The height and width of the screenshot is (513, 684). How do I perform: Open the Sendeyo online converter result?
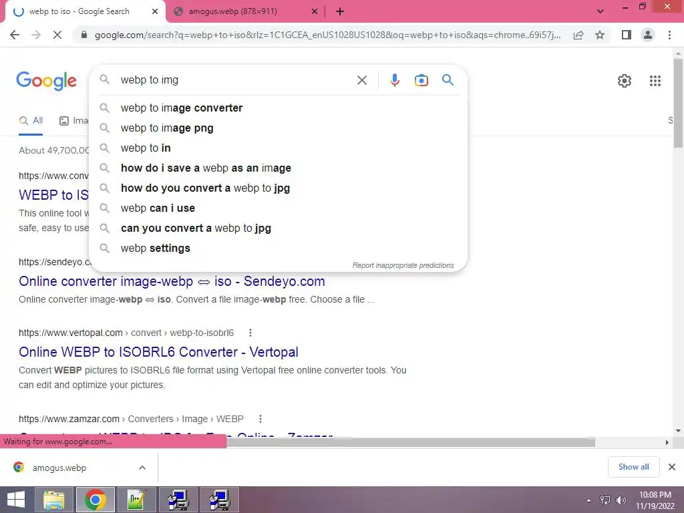click(x=172, y=281)
